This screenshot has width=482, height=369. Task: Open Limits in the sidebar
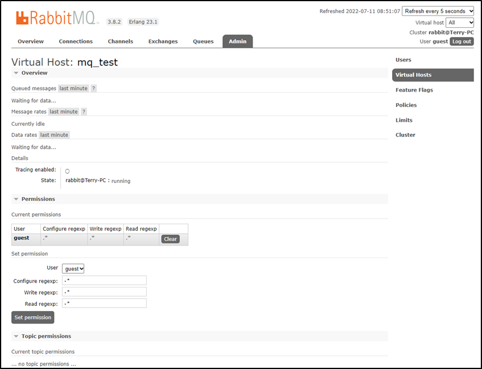click(404, 120)
